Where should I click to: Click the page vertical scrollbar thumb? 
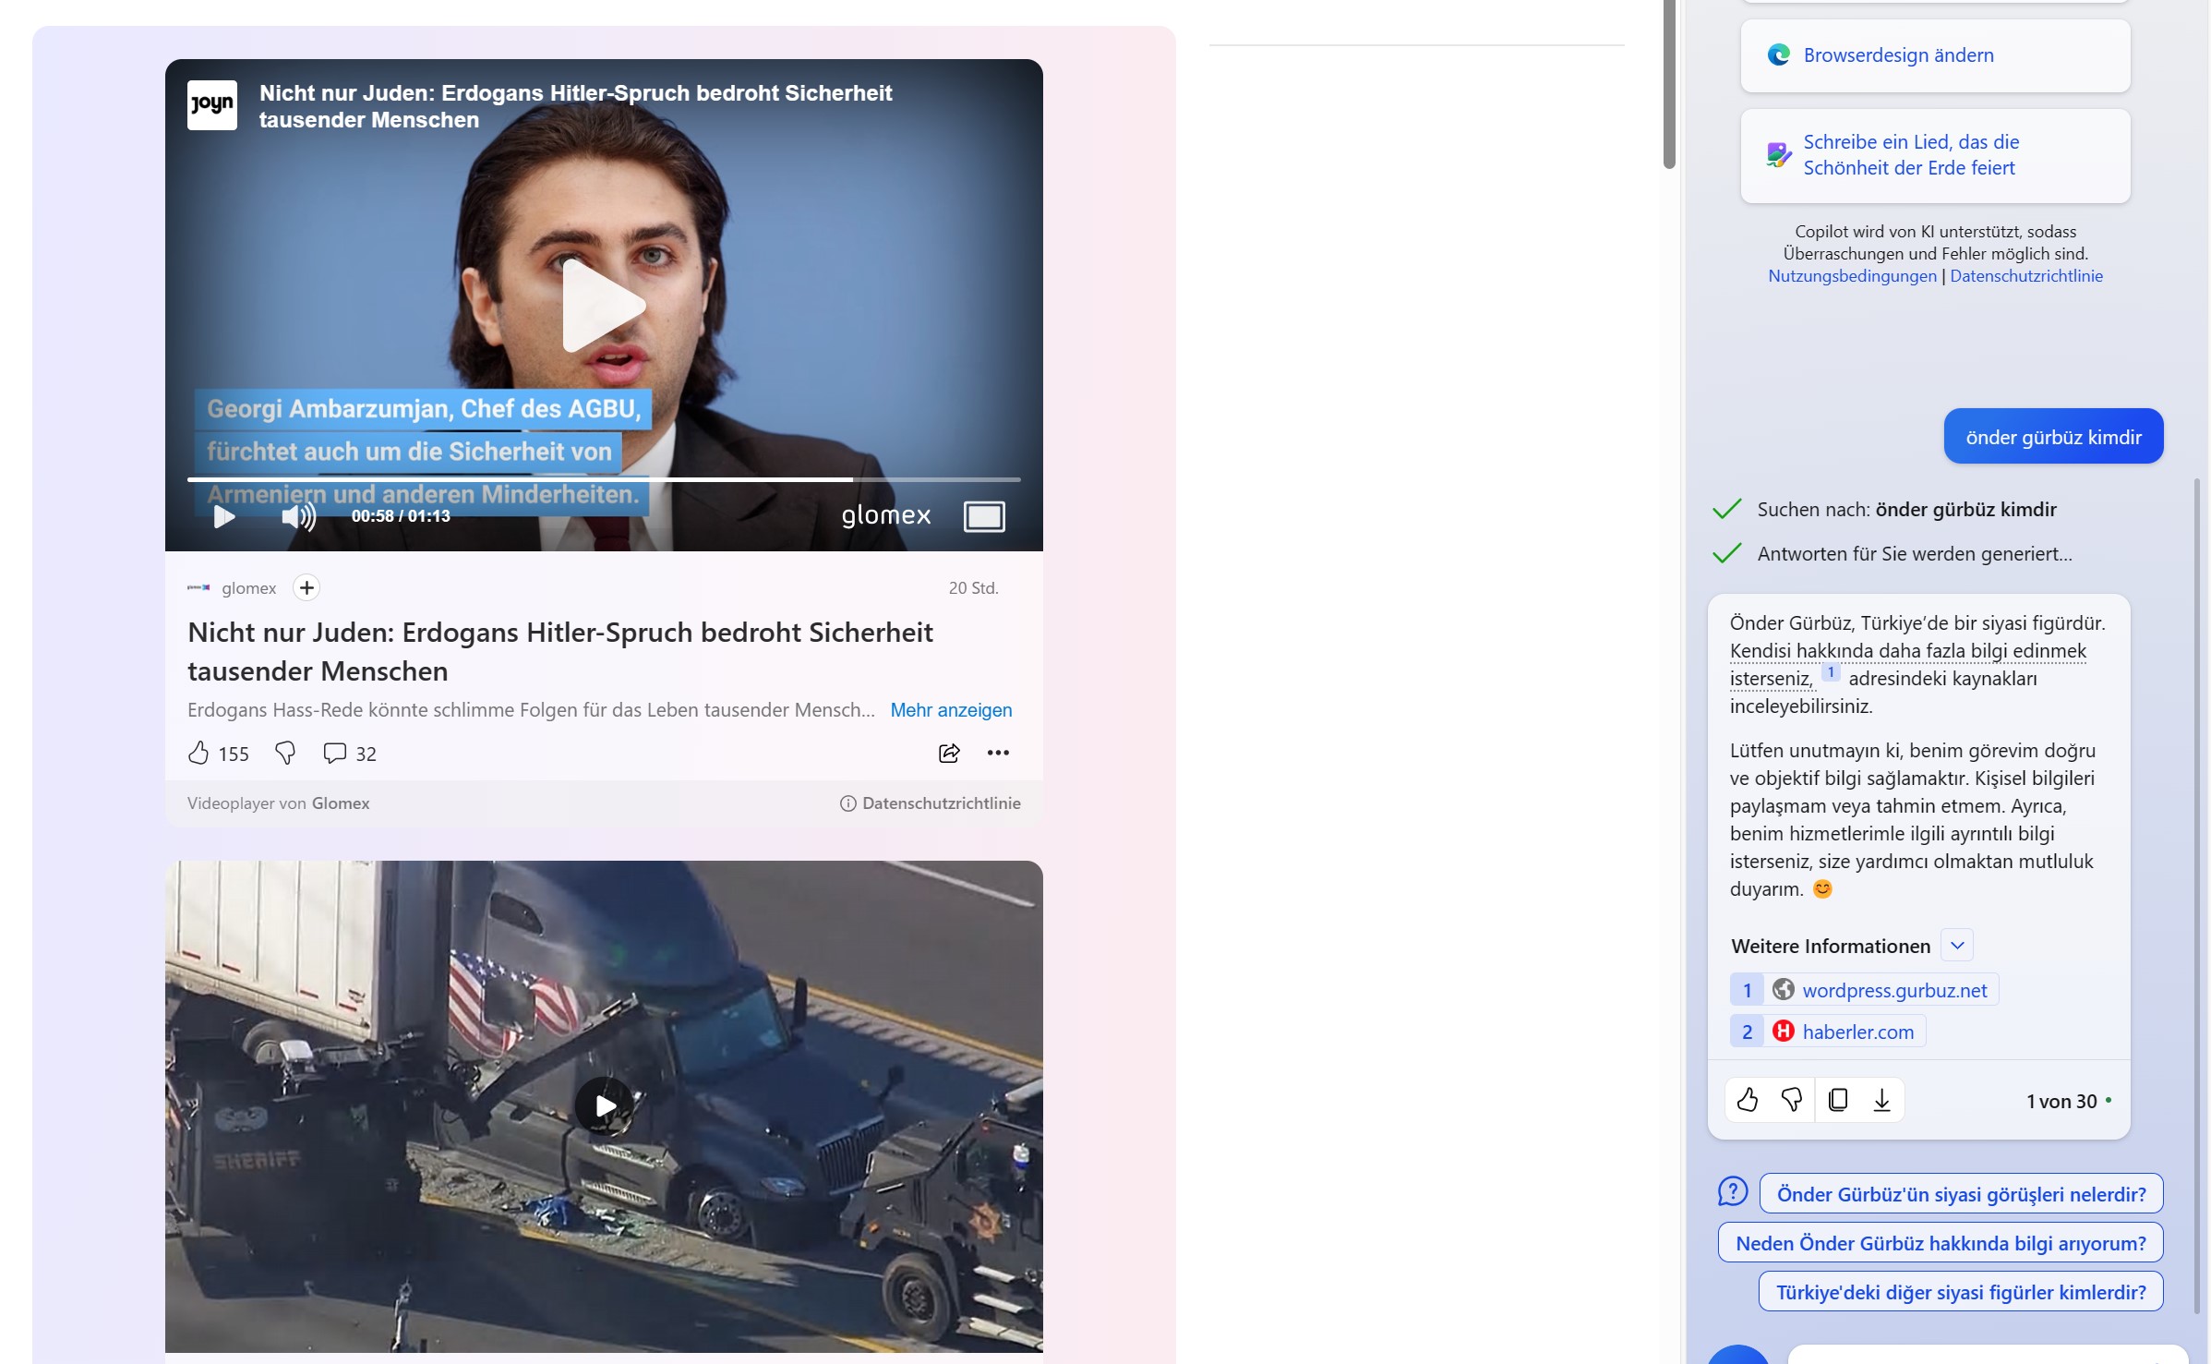1669,83
